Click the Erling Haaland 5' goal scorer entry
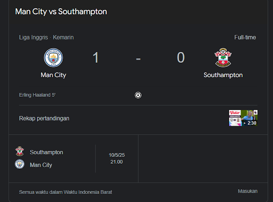 pyautogui.click(x=38, y=95)
